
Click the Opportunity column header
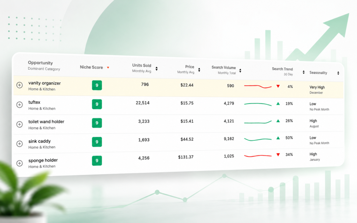point(40,63)
